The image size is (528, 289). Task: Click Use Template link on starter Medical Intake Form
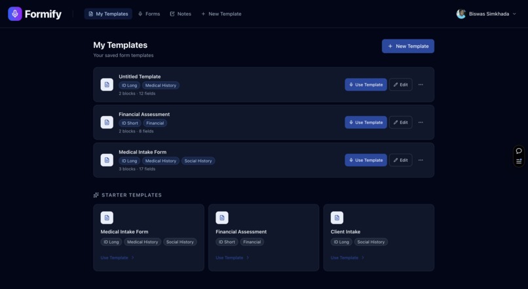[x=117, y=258]
